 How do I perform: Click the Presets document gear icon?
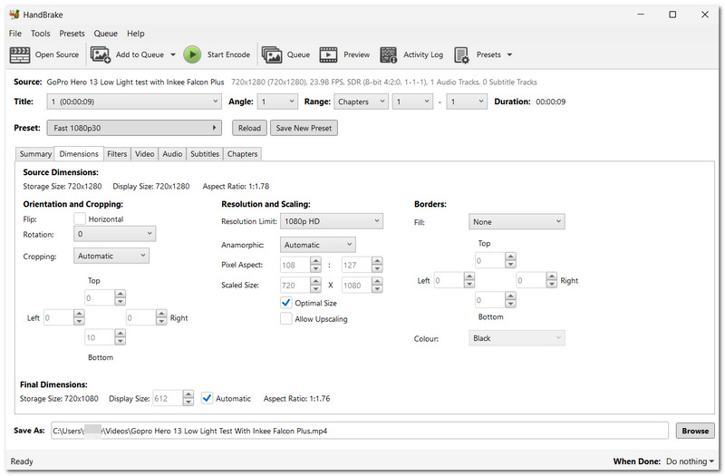point(461,54)
